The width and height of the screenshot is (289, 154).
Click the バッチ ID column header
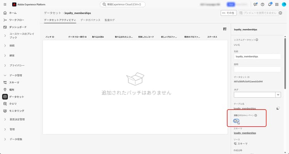(50, 37)
